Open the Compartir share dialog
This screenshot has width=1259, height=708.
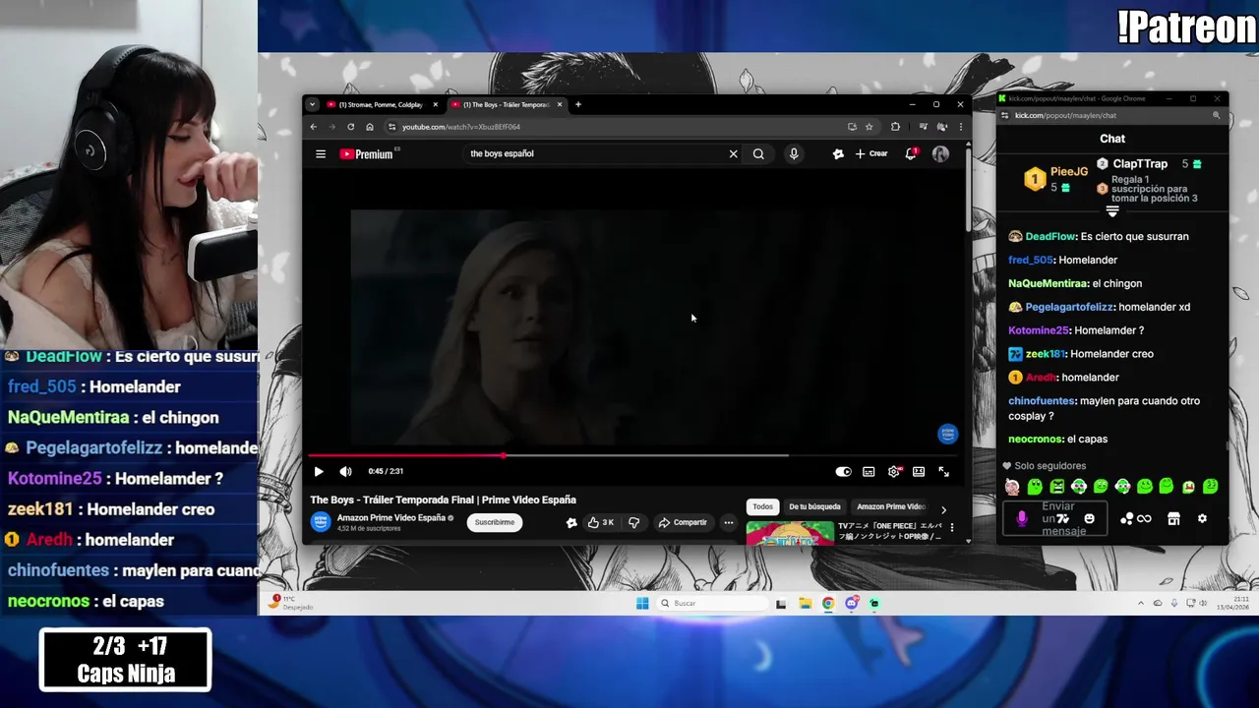point(683,522)
